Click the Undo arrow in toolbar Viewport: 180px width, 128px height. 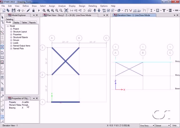(x=19, y=11)
